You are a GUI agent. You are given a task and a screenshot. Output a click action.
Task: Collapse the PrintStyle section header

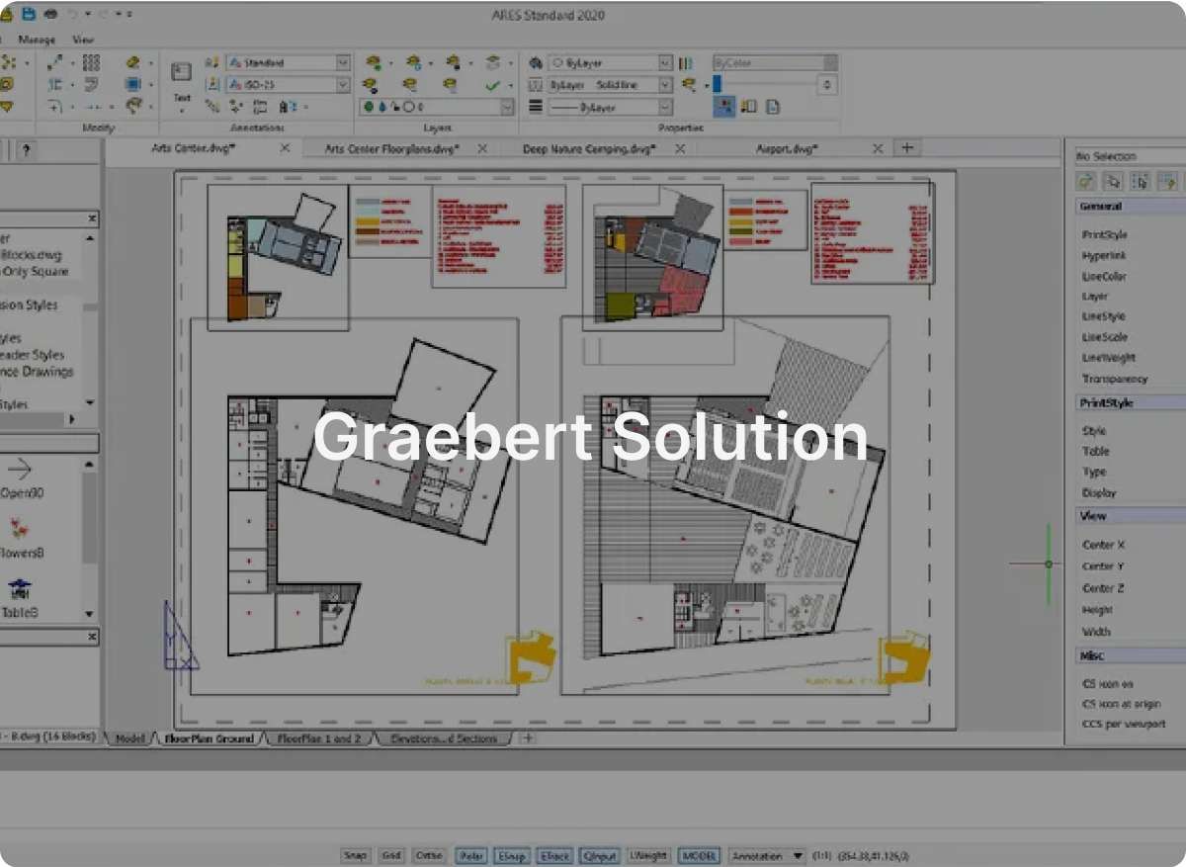[1130, 403]
